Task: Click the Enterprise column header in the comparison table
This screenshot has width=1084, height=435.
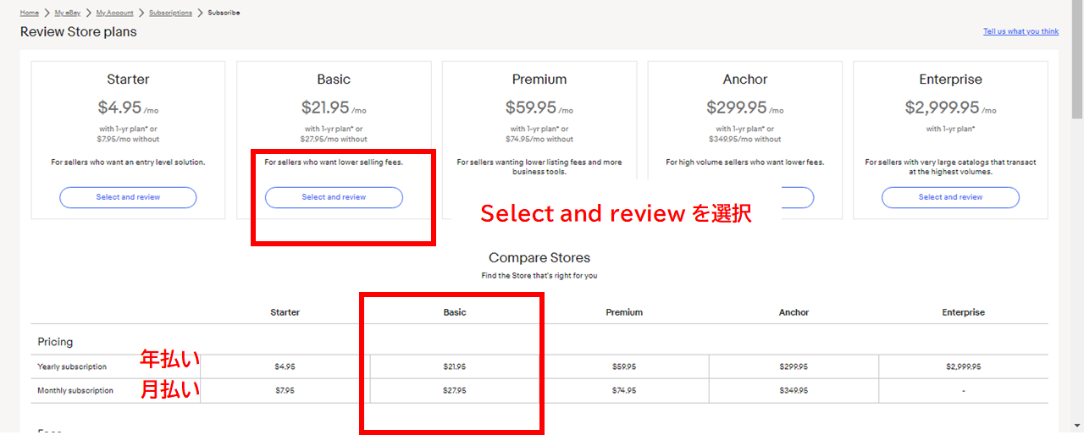Action: pyautogui.click(x=964, y=312)
